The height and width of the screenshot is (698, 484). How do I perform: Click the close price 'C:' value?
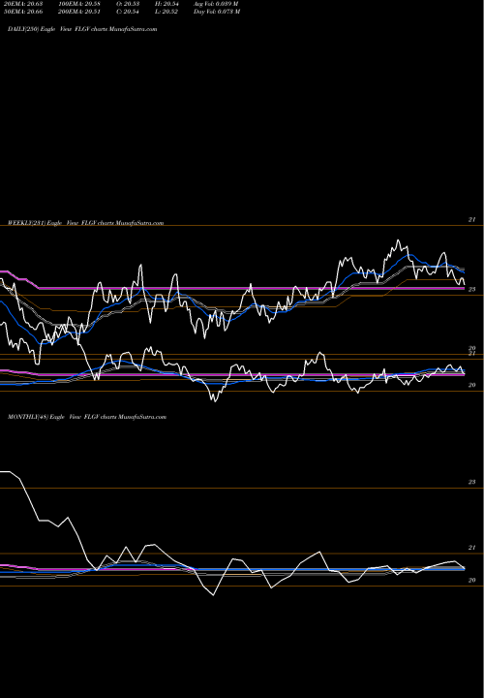(x=129, y=12)
